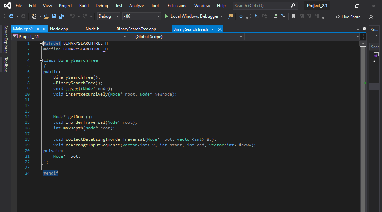Open the Debug menu

tap(102, 5)
